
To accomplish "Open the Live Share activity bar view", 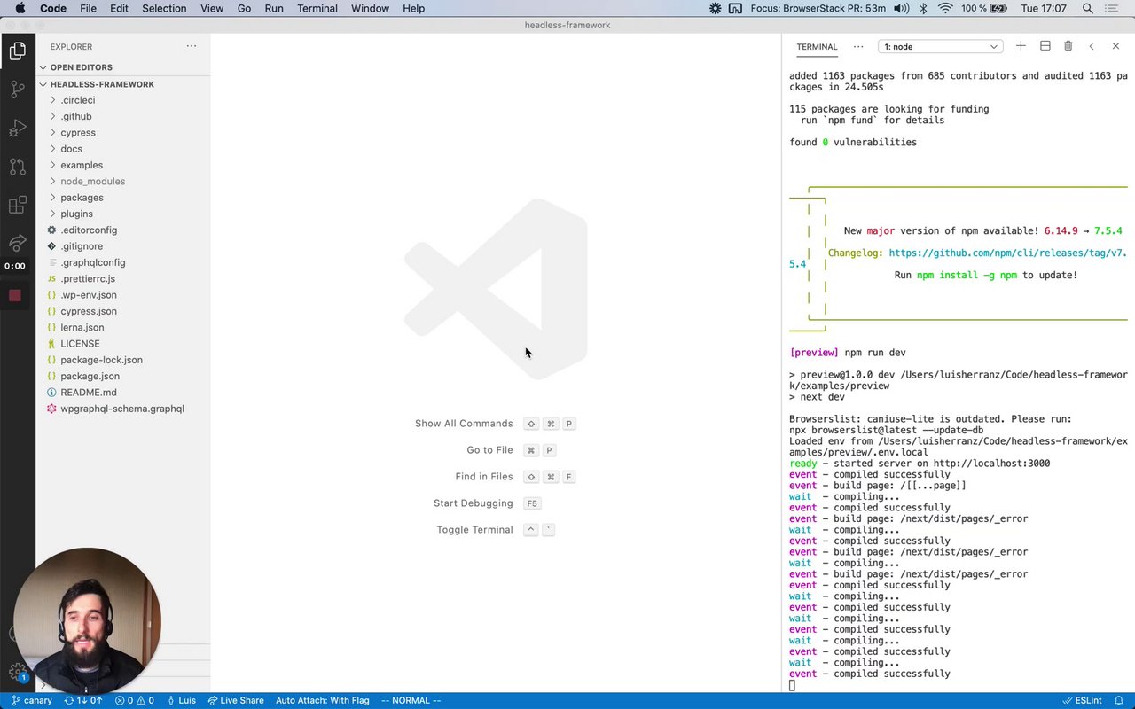I will tap(18, 243).
